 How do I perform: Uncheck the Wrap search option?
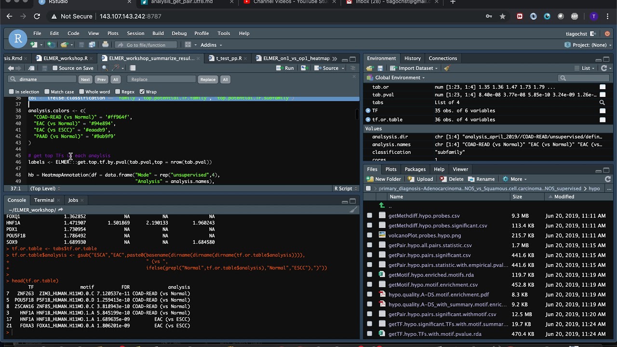(142, 92)
